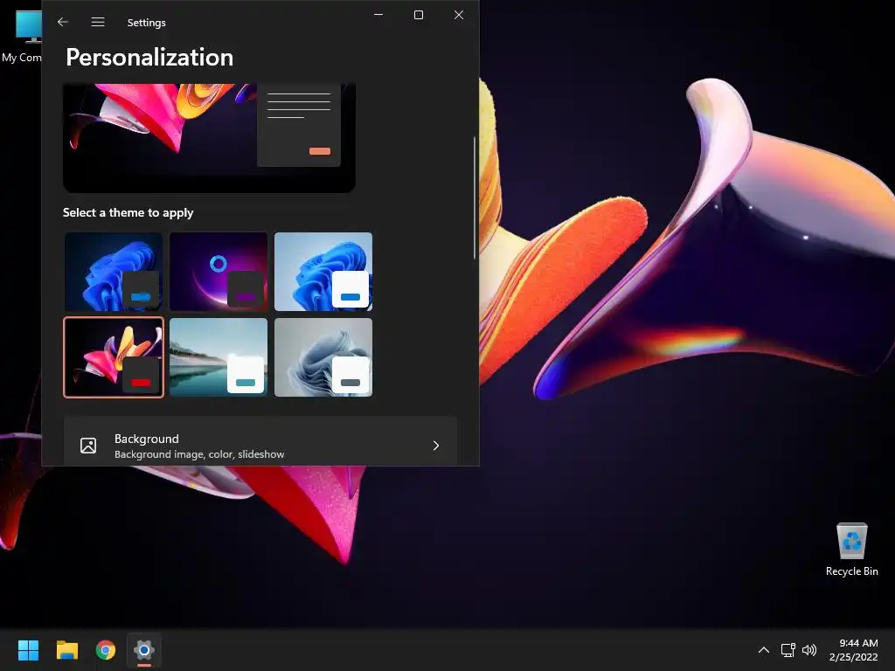Viewport: 895px width, 671px height.
Task: Minimize the Settings window
Action: tap(378, 15)
